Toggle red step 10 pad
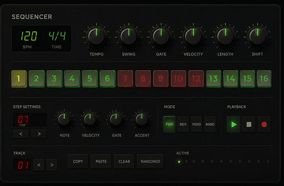 [x=178, y=79]
